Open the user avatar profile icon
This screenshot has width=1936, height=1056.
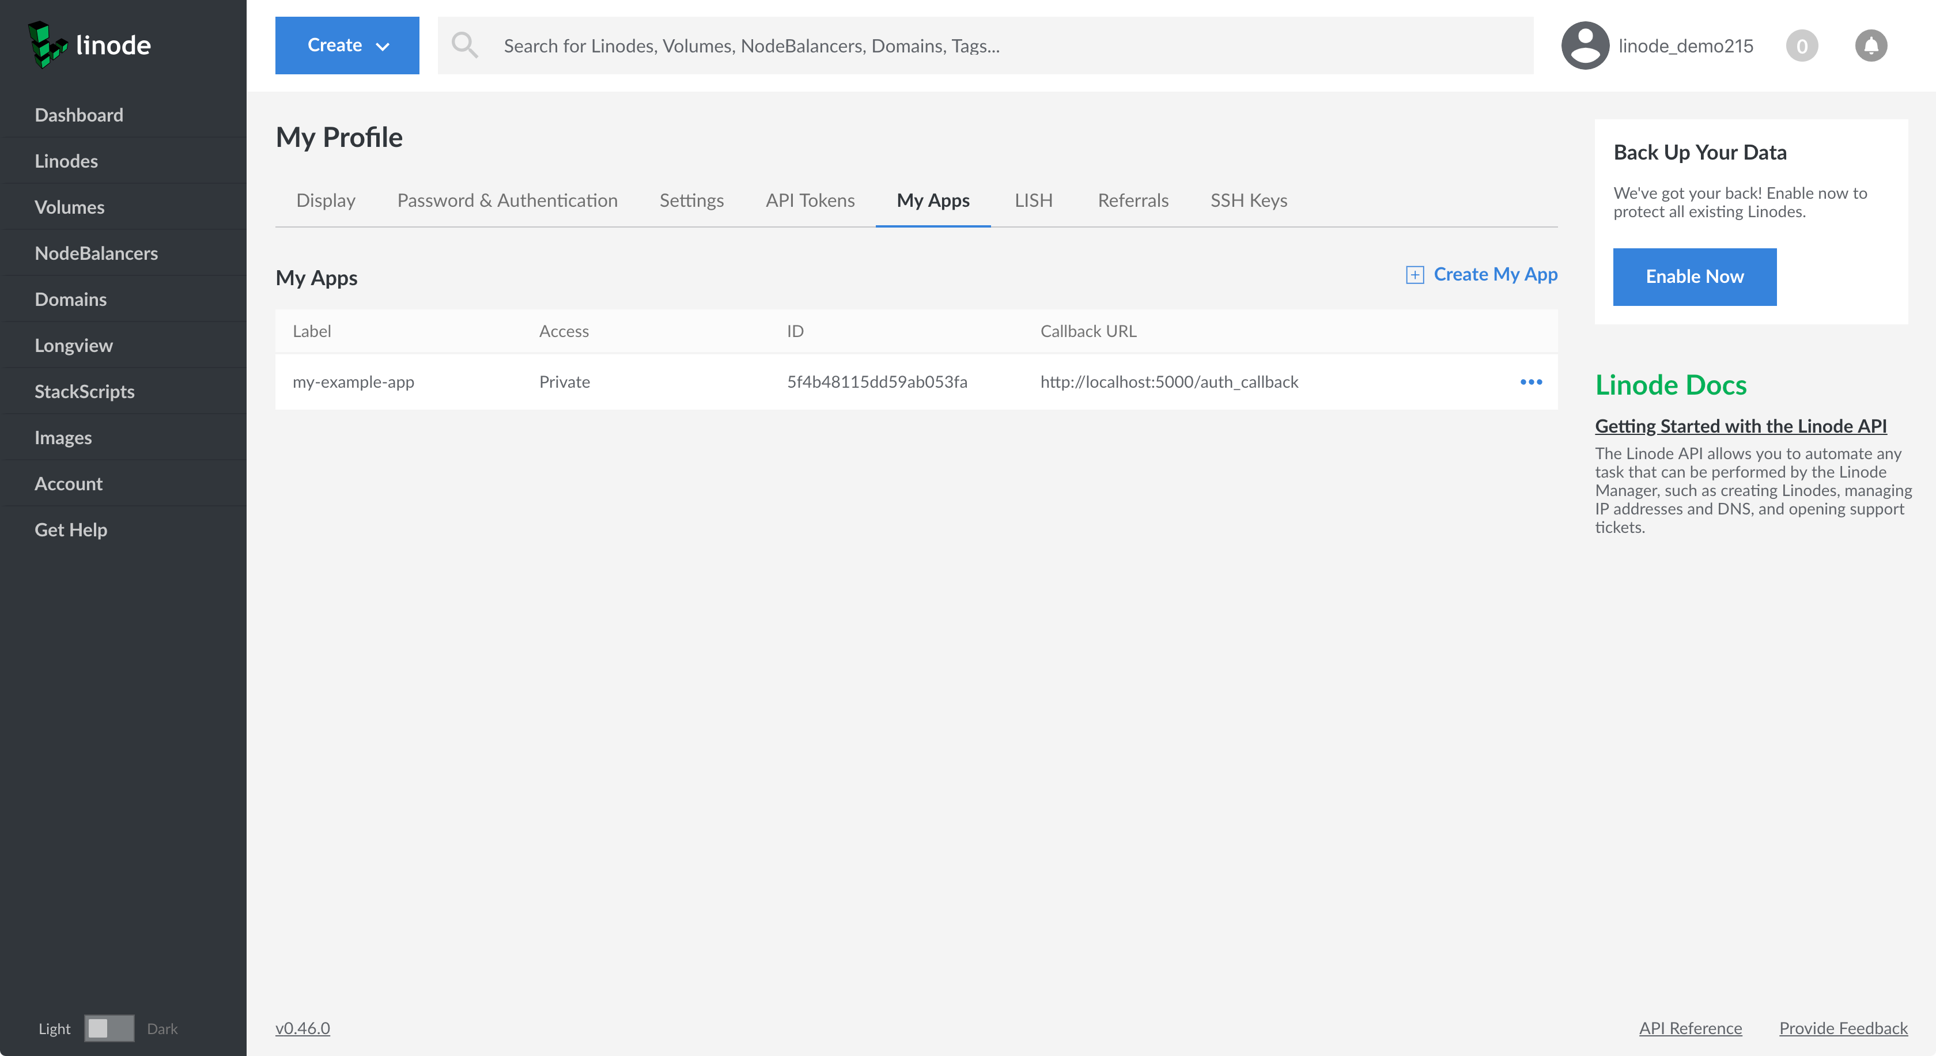[1585, 45]
